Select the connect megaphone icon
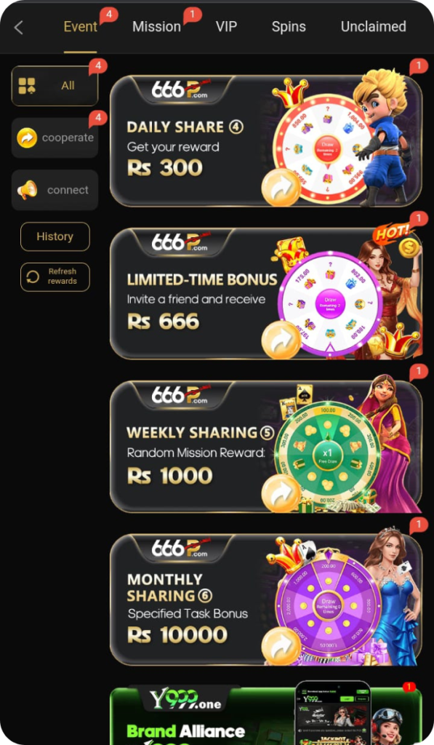The height and width of the screenshot is (745, 434). point(27,190)
